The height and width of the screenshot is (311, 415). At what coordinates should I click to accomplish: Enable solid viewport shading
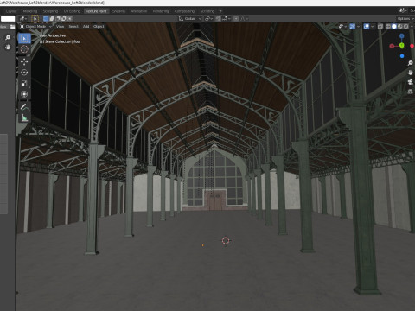point(394,26)
